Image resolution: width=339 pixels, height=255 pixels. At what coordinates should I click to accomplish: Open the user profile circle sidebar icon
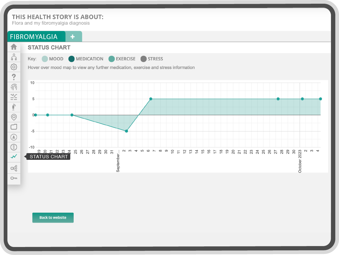click(x=14, y=137)
